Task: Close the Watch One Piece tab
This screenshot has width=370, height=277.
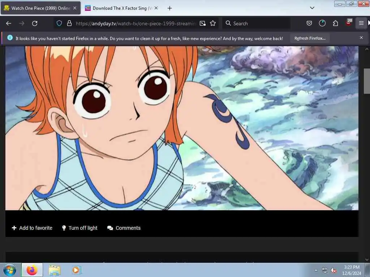Action: [75, 8]
